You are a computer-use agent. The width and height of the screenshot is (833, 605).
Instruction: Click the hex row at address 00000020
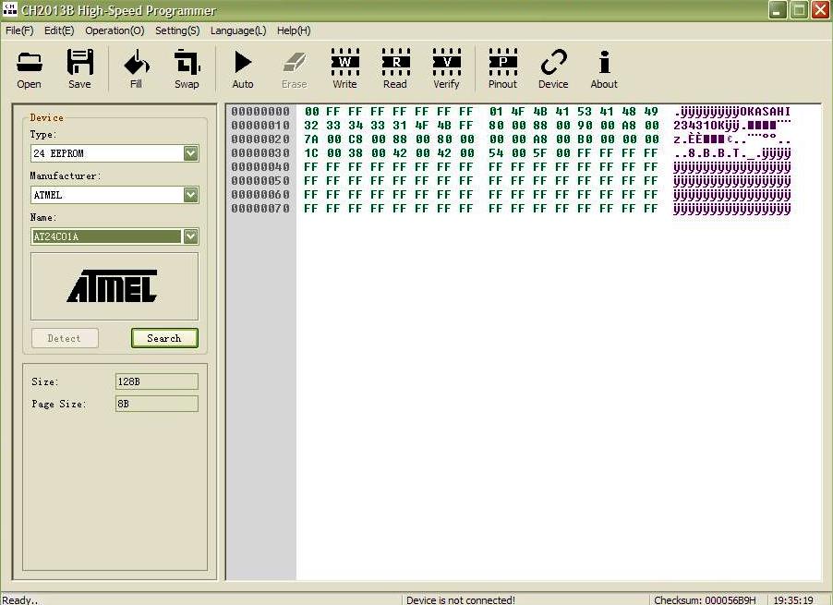[480, 139]
